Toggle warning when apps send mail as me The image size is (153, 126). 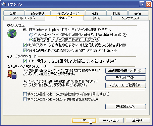pos(25,45)
